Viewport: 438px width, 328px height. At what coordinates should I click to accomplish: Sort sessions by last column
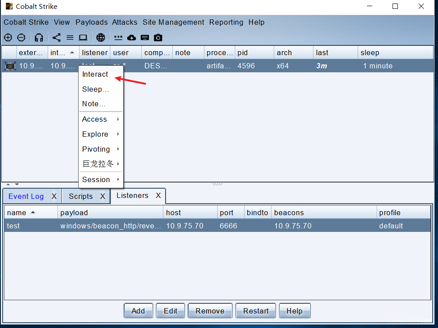pyautogui.click(x=336, y=52)
